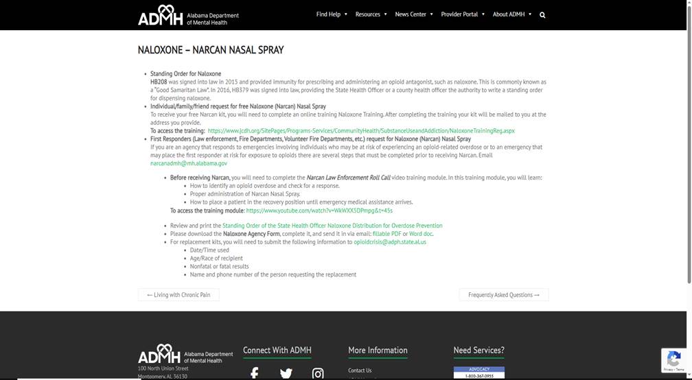Open the Find Help menu
Screen dimensions: 692x380
(328, 14)
